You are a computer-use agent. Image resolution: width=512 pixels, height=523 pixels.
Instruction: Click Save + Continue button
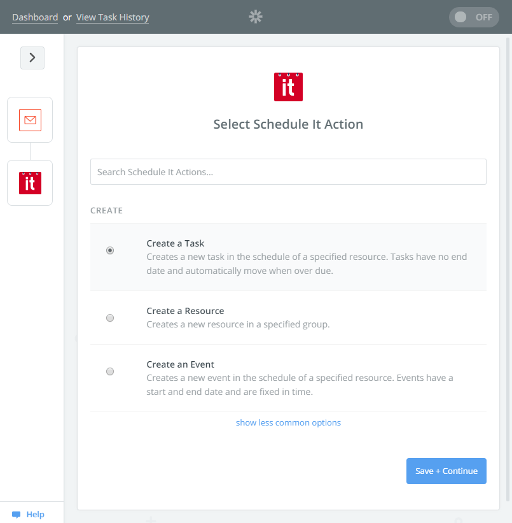click(446, 471)
